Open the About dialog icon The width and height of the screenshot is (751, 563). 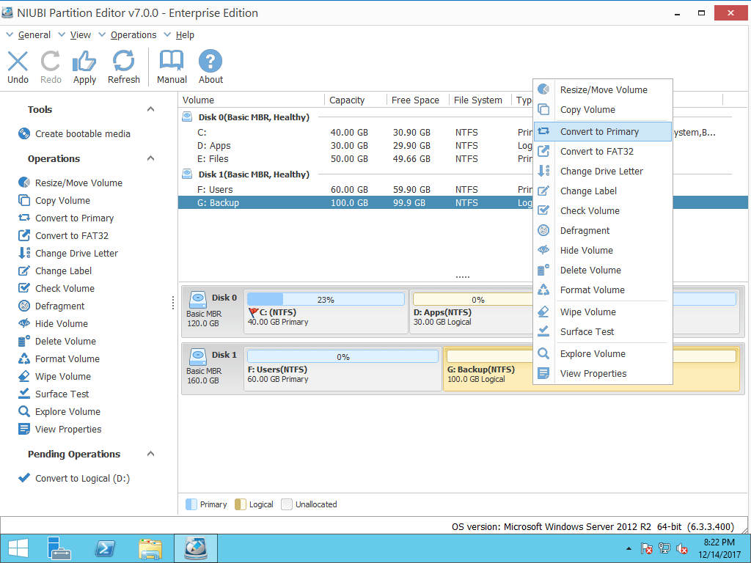[x=210, y=67]
